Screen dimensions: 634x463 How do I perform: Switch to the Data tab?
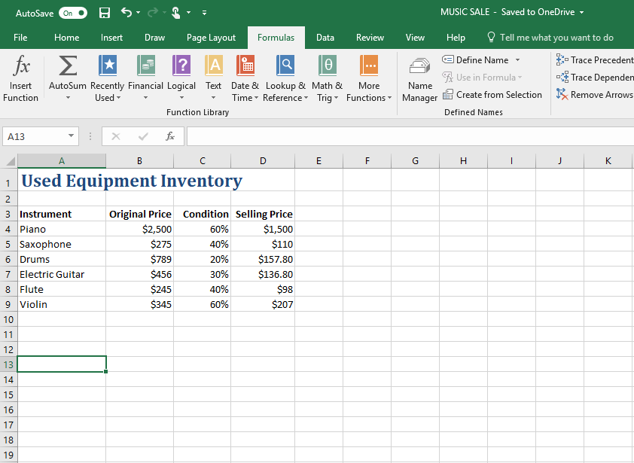(325, 38)
